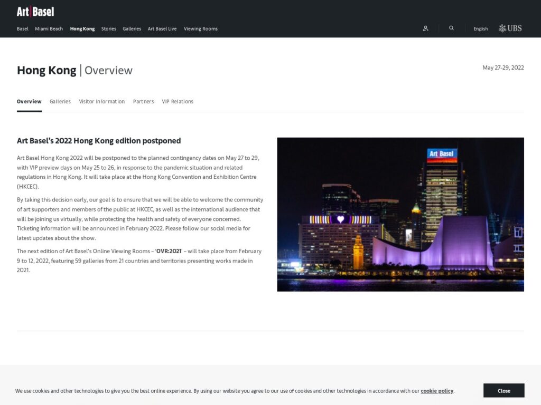Screen dimensions: 541x405
Task: Click the Hong Kong skyline photo
Action: tap(400, 214)
